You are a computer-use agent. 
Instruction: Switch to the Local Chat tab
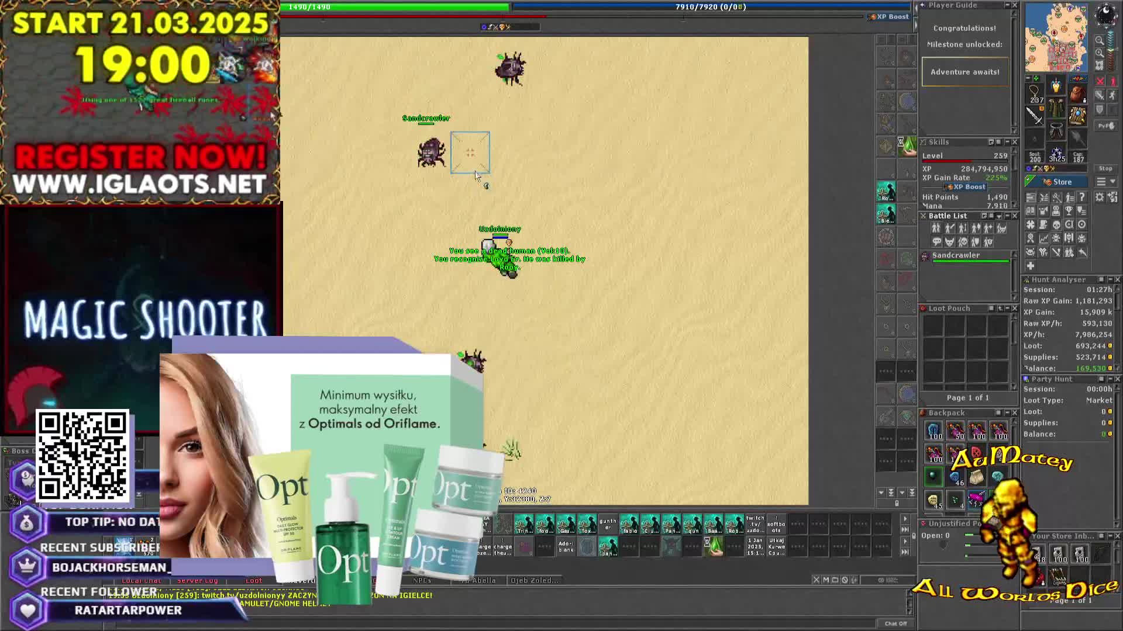tap(141, 580)
